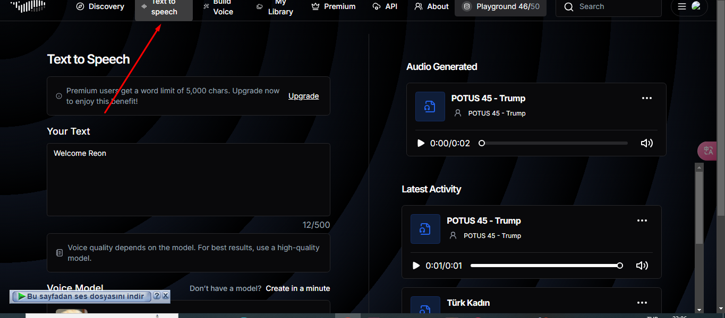This screenshot has width=725, height=318.
Task: Click the Text to Speech heading
Action: point(88,59)
